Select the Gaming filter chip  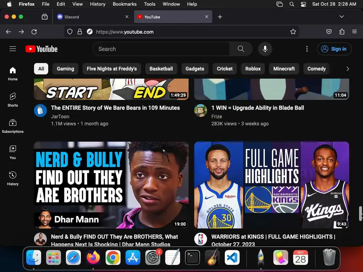(66, 69)
